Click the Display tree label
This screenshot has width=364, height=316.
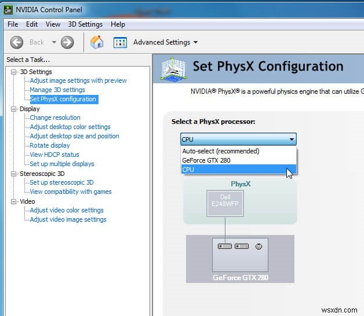30,109
